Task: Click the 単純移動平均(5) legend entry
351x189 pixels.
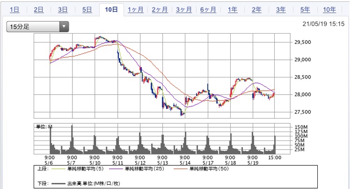Action: point(86,168)
